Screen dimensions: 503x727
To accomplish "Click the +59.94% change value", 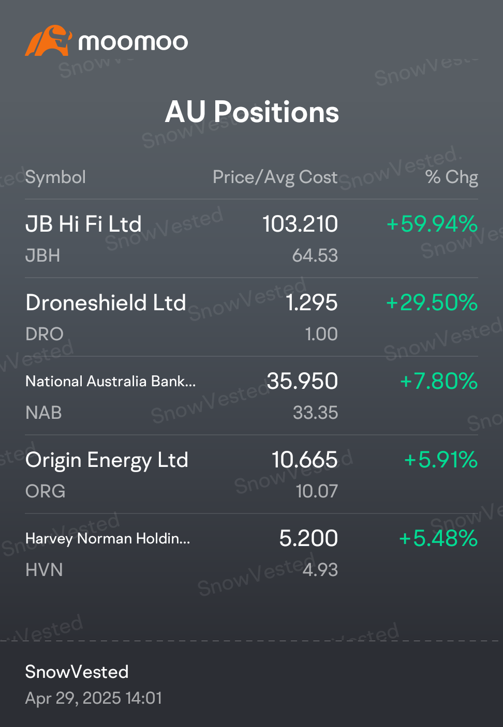I will tap(432, 224).
